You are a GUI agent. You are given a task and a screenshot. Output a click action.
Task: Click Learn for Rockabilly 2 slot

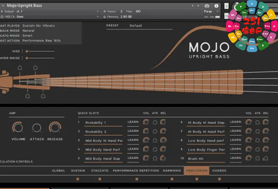(x=133, y=131)
